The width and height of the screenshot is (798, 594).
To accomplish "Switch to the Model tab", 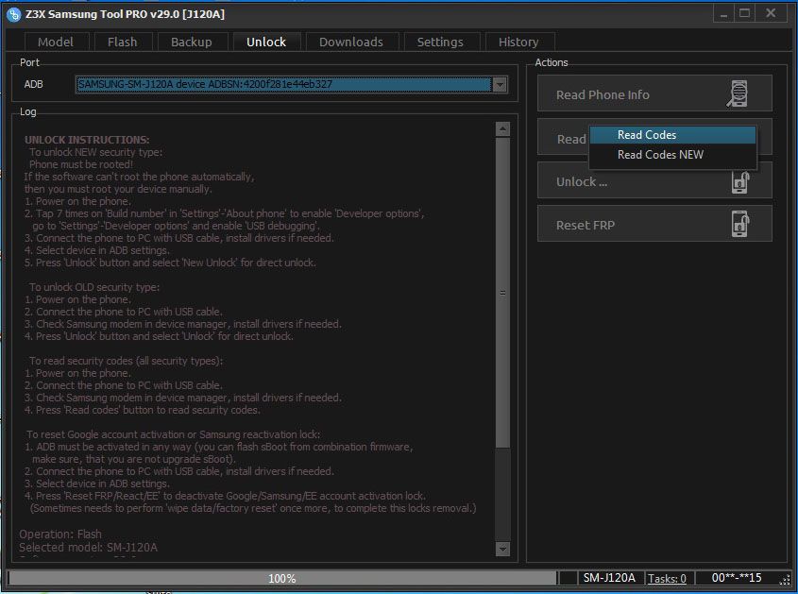I will (x=56, y=42).
